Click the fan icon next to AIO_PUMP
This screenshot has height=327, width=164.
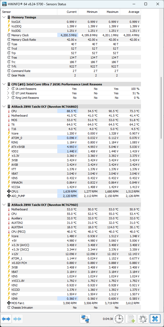9,196
